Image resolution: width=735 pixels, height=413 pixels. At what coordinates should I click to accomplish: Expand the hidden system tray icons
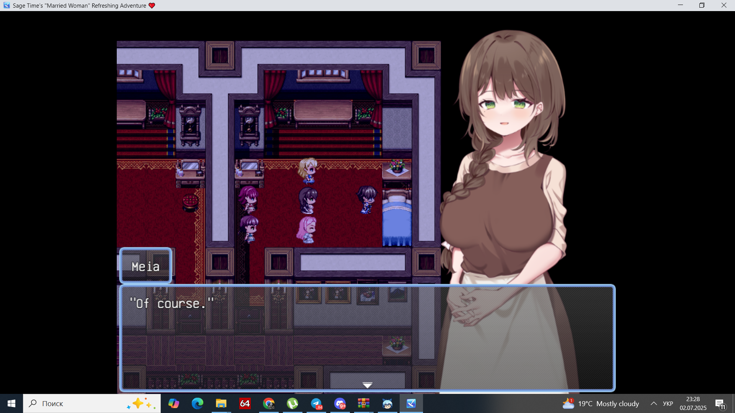click(654, 403)
